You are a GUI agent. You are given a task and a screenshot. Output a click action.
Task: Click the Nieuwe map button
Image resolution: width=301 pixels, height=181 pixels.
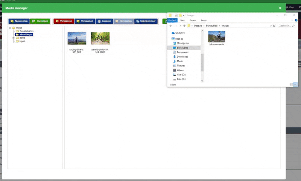(x=18, y=21)
